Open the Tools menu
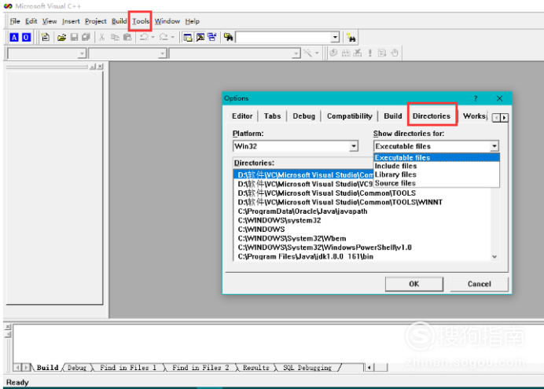Screen dimensions: 544x389 pyautogui.click(x=141, y=21)
